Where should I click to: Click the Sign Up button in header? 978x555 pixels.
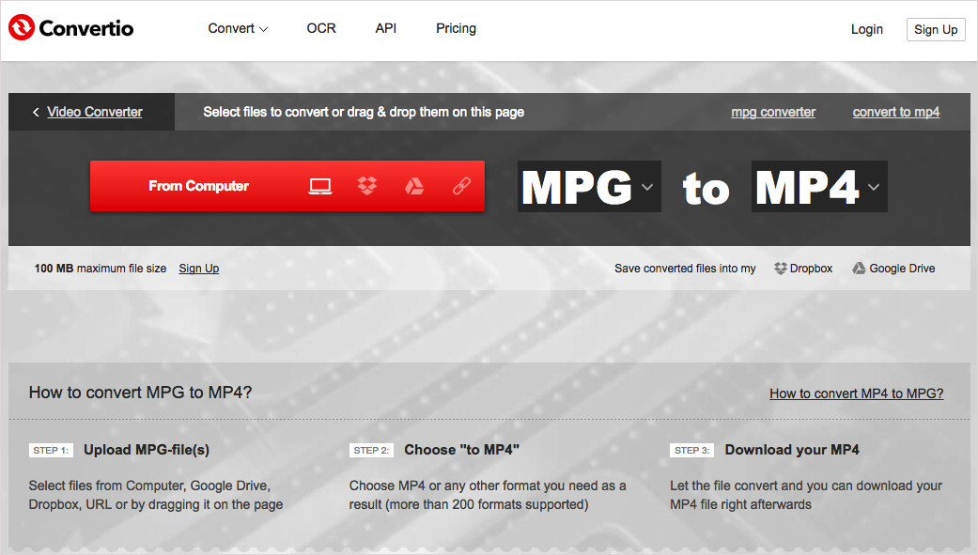click(x=936, y=29)
